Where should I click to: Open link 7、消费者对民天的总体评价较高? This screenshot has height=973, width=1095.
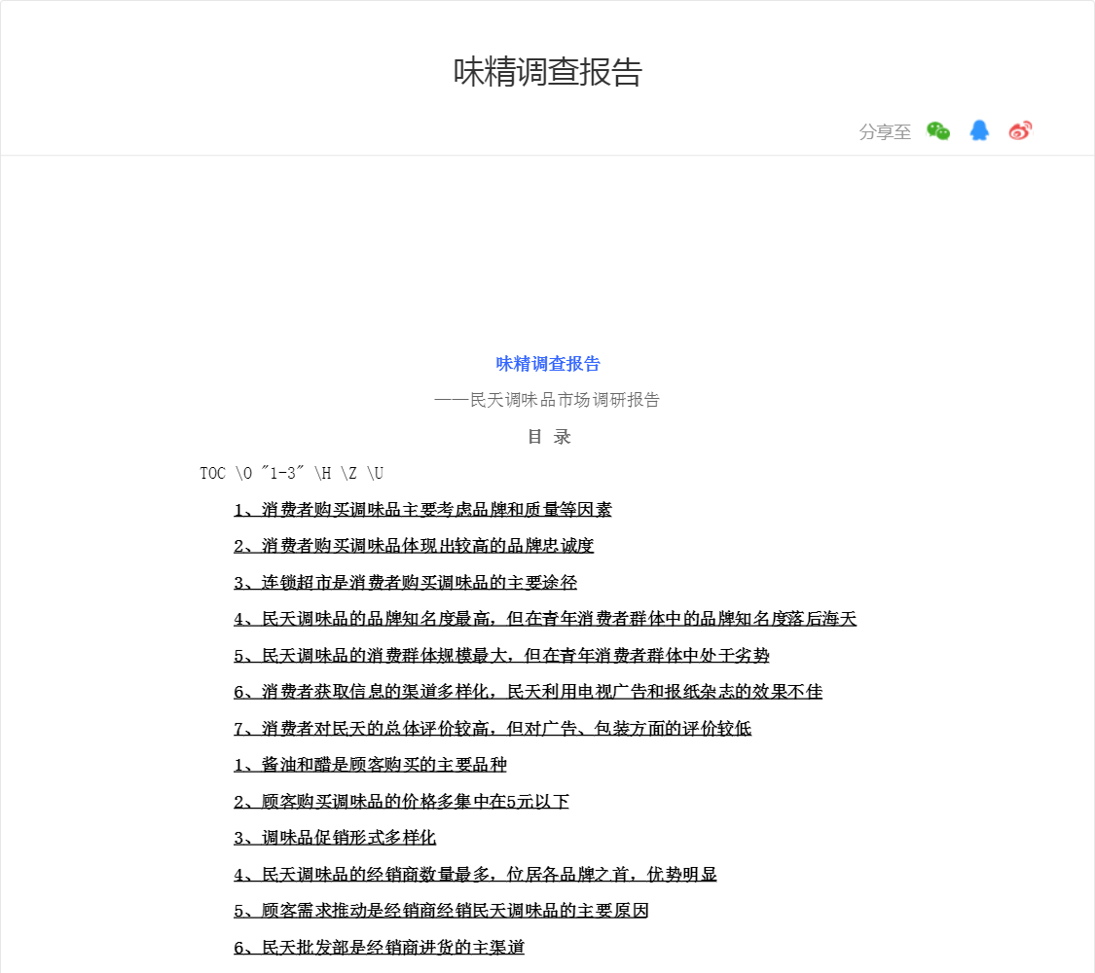493,728
